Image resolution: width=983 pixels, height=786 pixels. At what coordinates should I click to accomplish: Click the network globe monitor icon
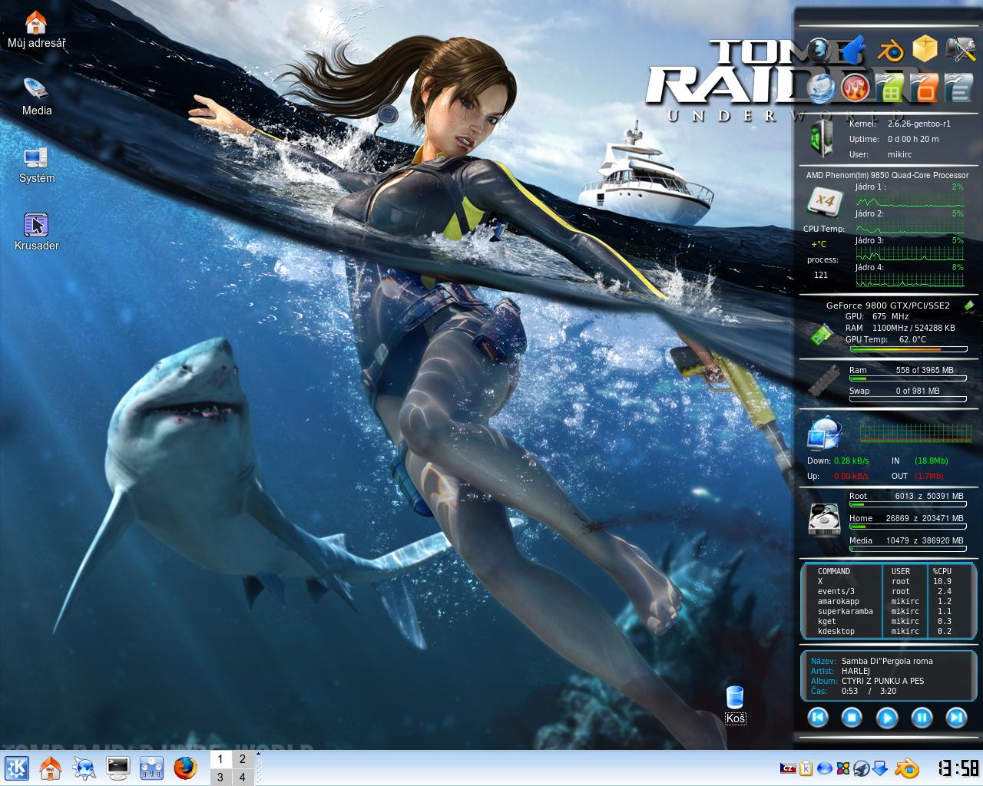823,433
